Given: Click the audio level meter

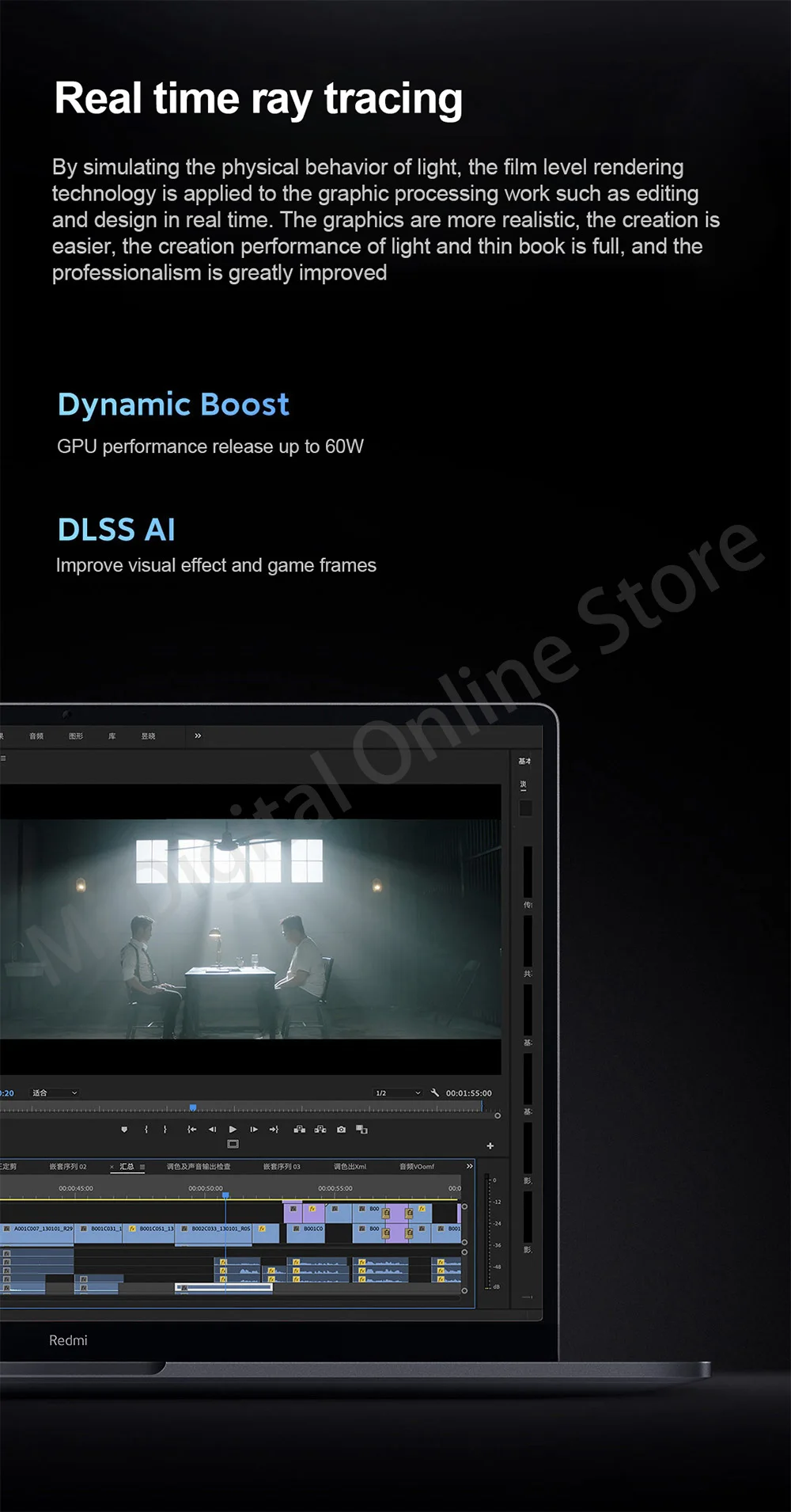Looking at the screenshot, I should [488, 1233].
